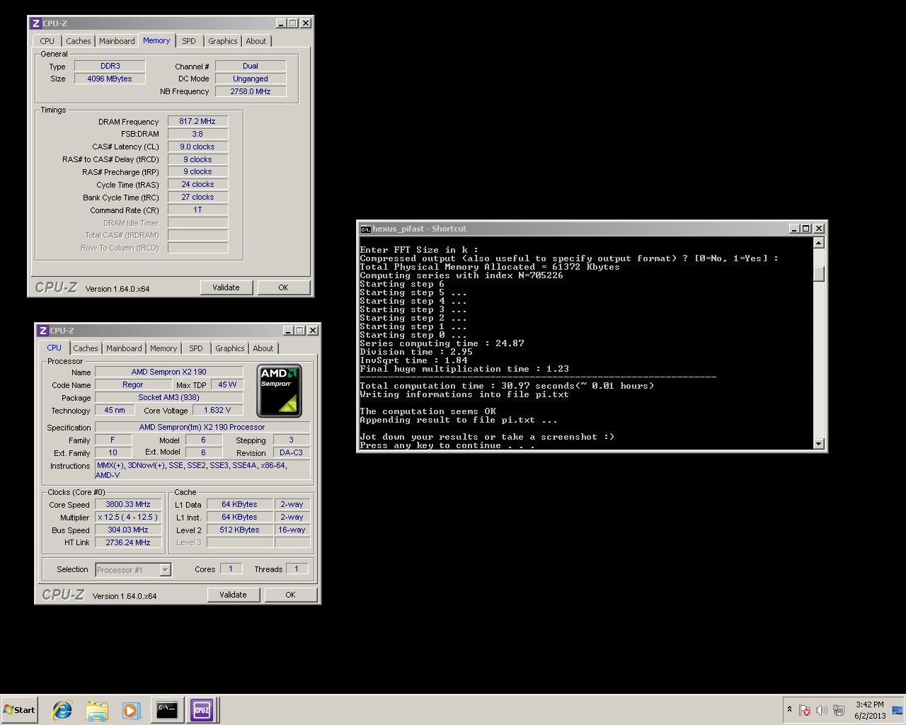Screen dimensions: 906x725
Task: Click the memory Type DDR3 field
Action: pos(110,66)
